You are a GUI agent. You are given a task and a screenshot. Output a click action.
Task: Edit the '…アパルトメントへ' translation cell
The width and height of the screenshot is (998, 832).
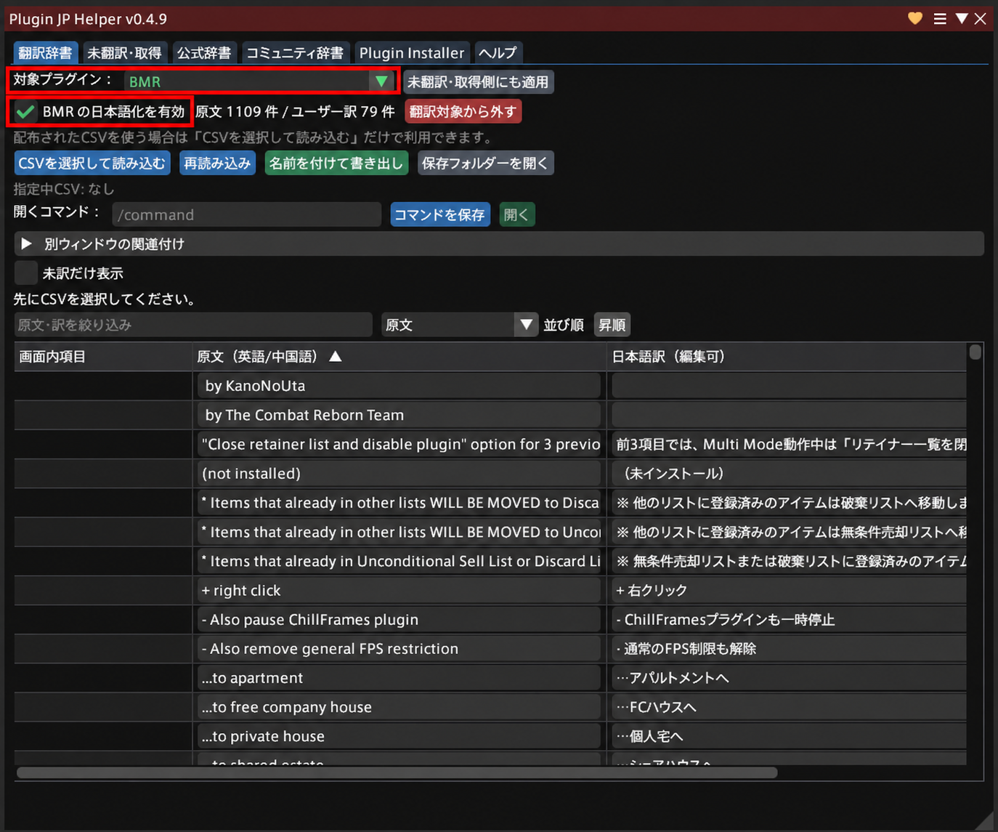tap(789, 678)
